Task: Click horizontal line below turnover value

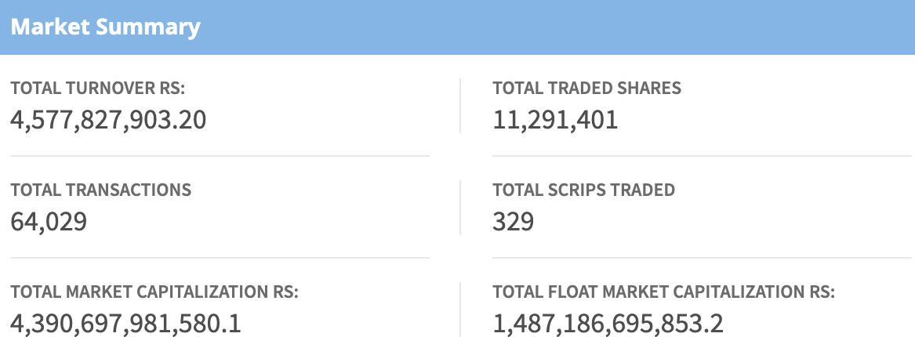Action: (x=220, y=156)
